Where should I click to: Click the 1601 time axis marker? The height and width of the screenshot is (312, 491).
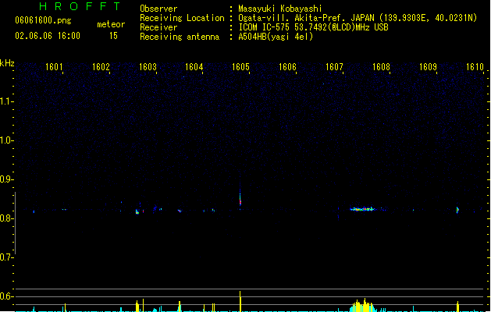[x=54, y=67]
